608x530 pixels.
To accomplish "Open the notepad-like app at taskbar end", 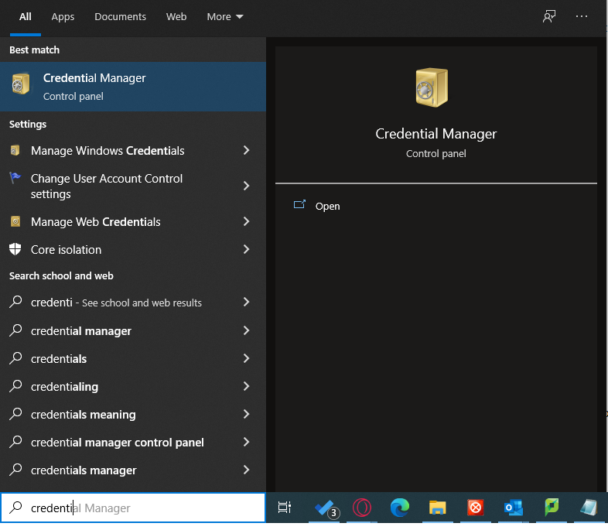I will tap(588, 508).
